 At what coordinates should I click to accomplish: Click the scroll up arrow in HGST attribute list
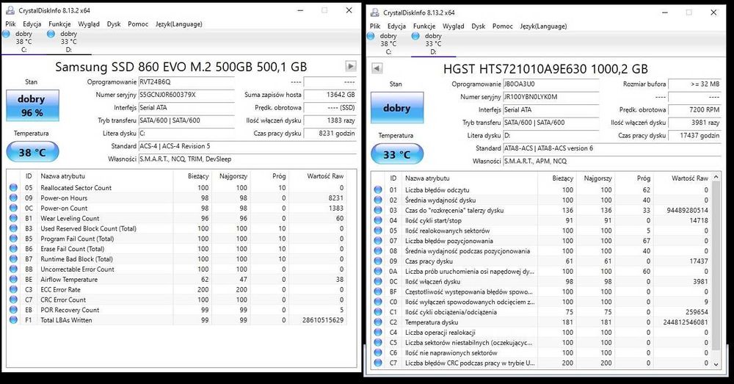[715, 178]
